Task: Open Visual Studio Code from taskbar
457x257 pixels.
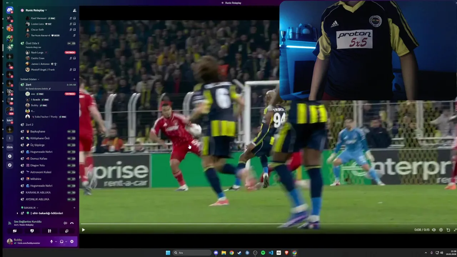Action: tap(271, 253)
